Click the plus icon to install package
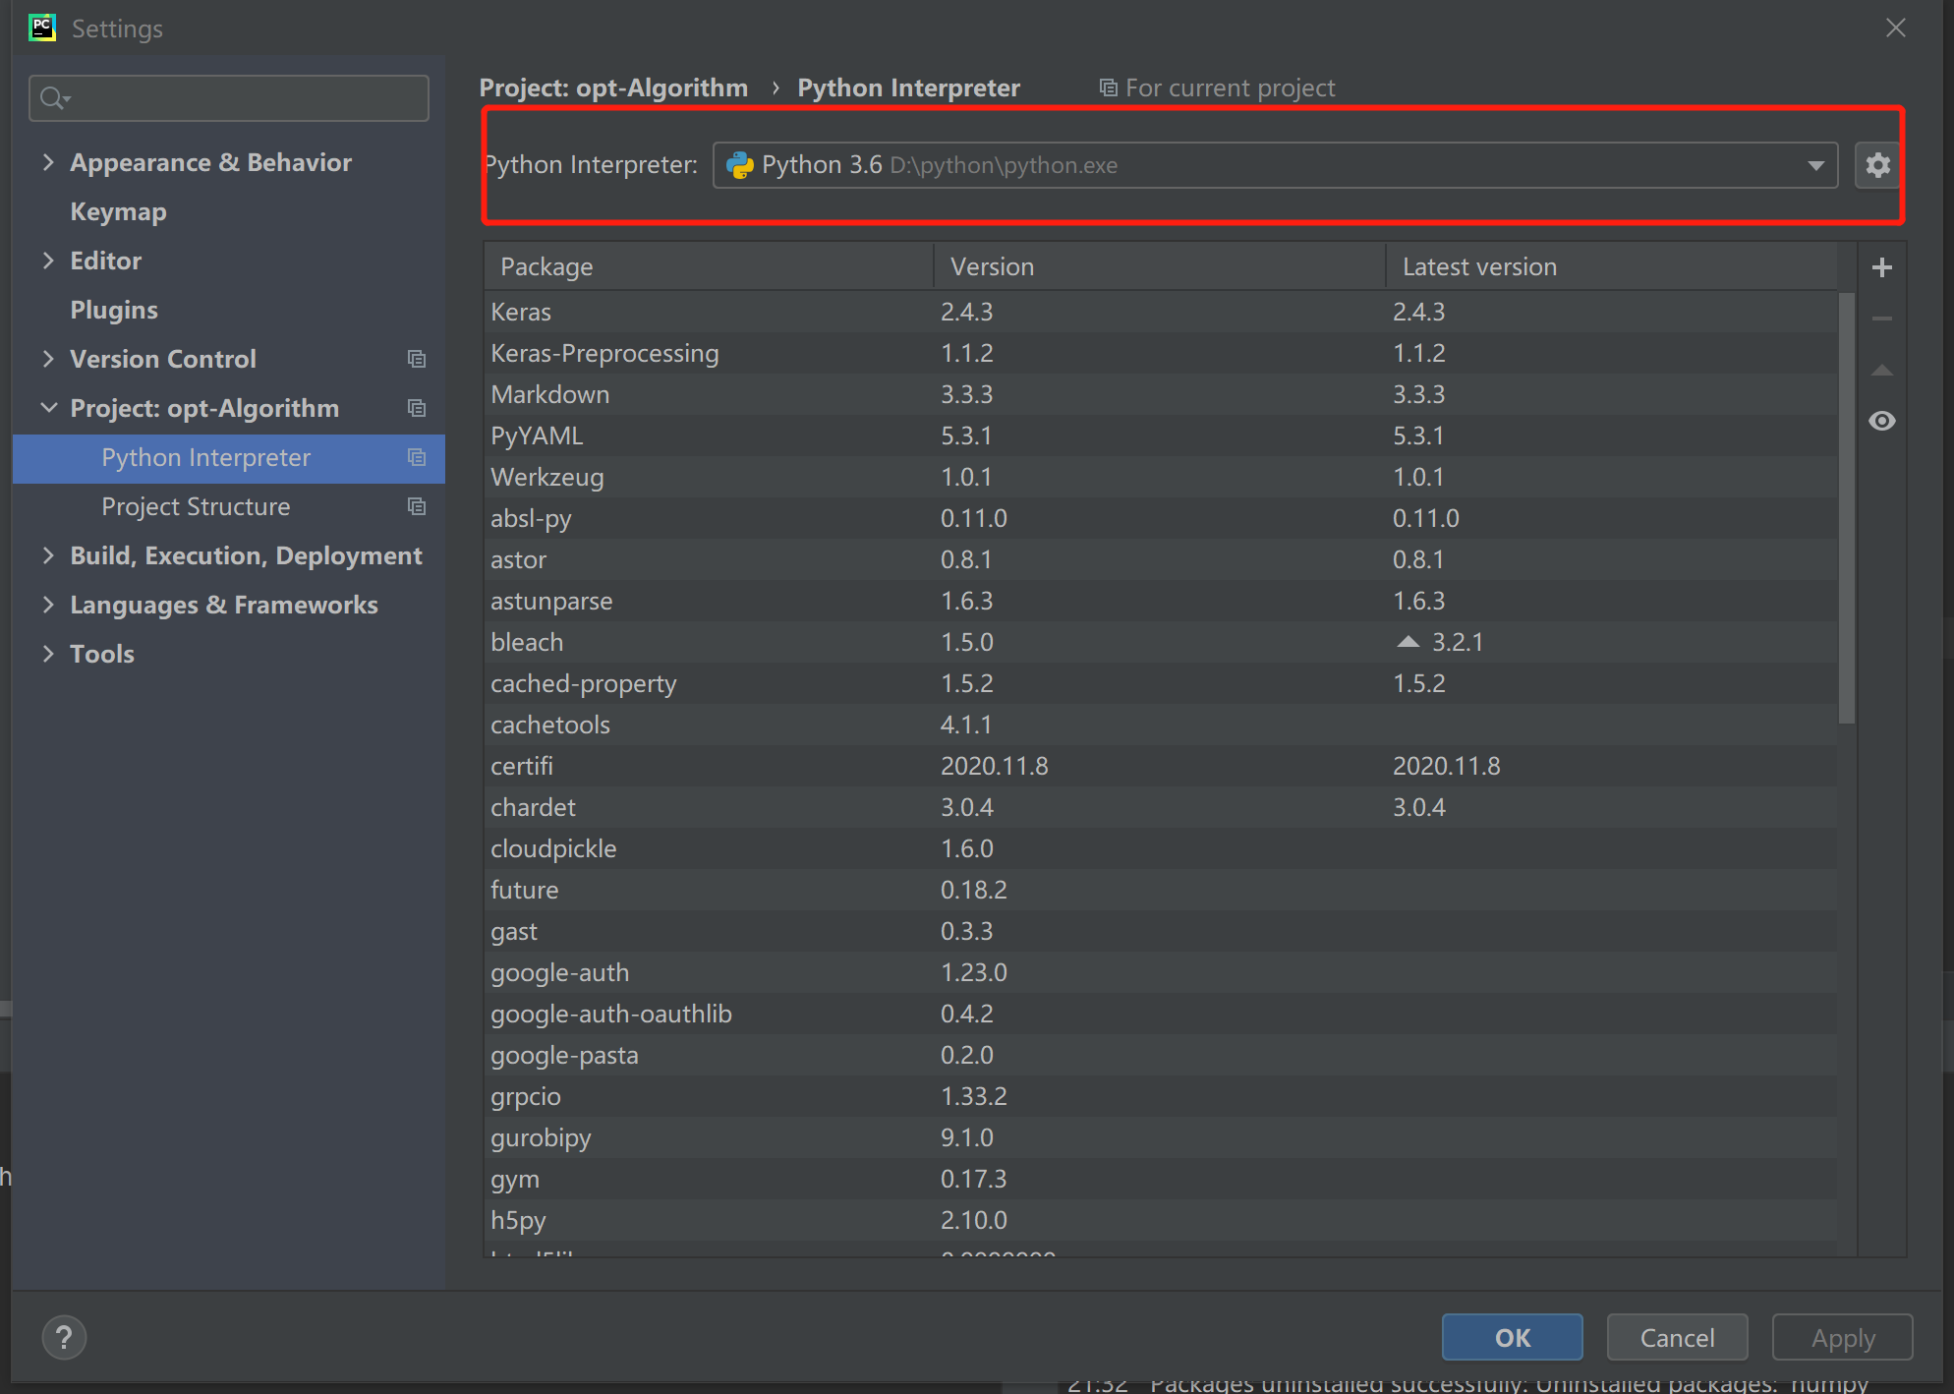The image size is (1954, 1394). tap(1881, 267)
